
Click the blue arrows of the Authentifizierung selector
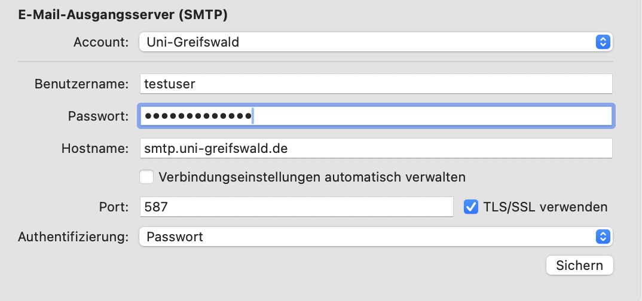coord(603,236)
